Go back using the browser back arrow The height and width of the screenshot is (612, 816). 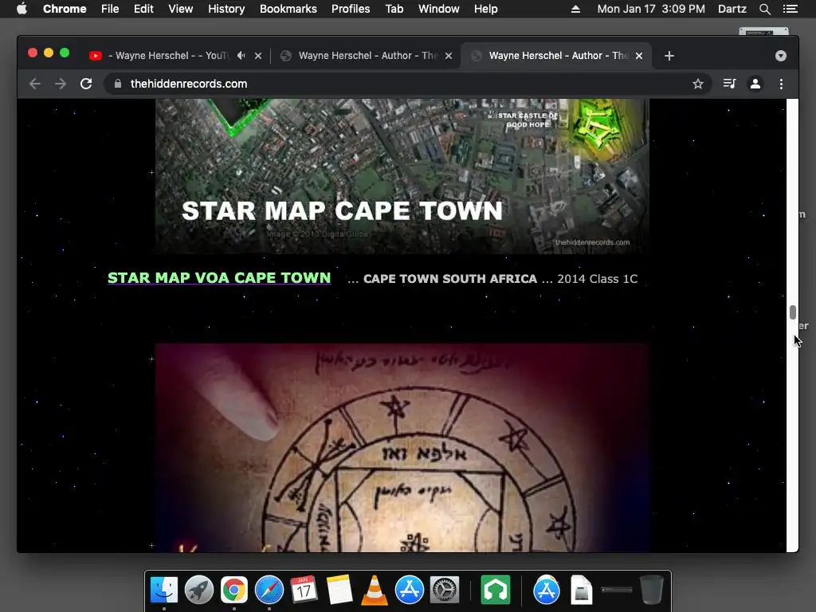point(35,84)
